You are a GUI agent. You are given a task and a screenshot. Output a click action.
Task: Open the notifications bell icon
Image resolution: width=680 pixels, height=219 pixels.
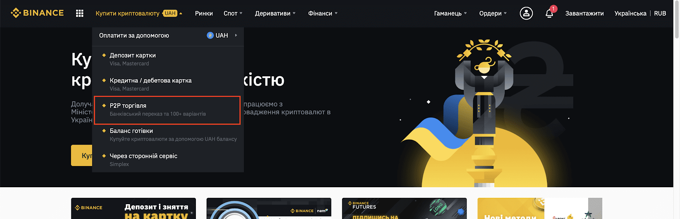pos(549,14)
